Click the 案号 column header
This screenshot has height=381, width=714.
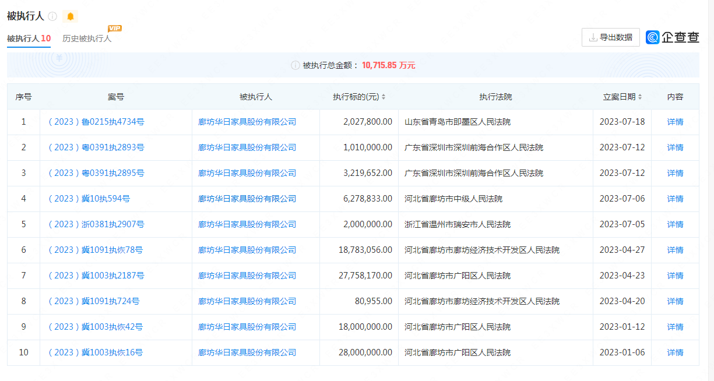116,97
